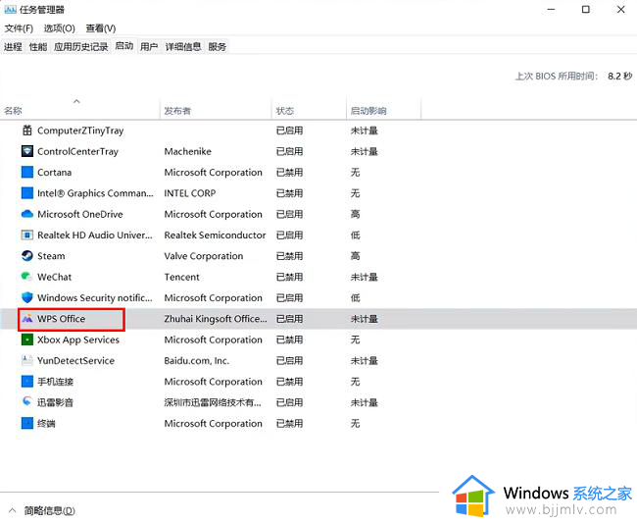Image resolution: width=637 pixels, height=523 pixels.
Task: Select Microsoft OneDrive entry name
Action: click(x=80, y=214)
